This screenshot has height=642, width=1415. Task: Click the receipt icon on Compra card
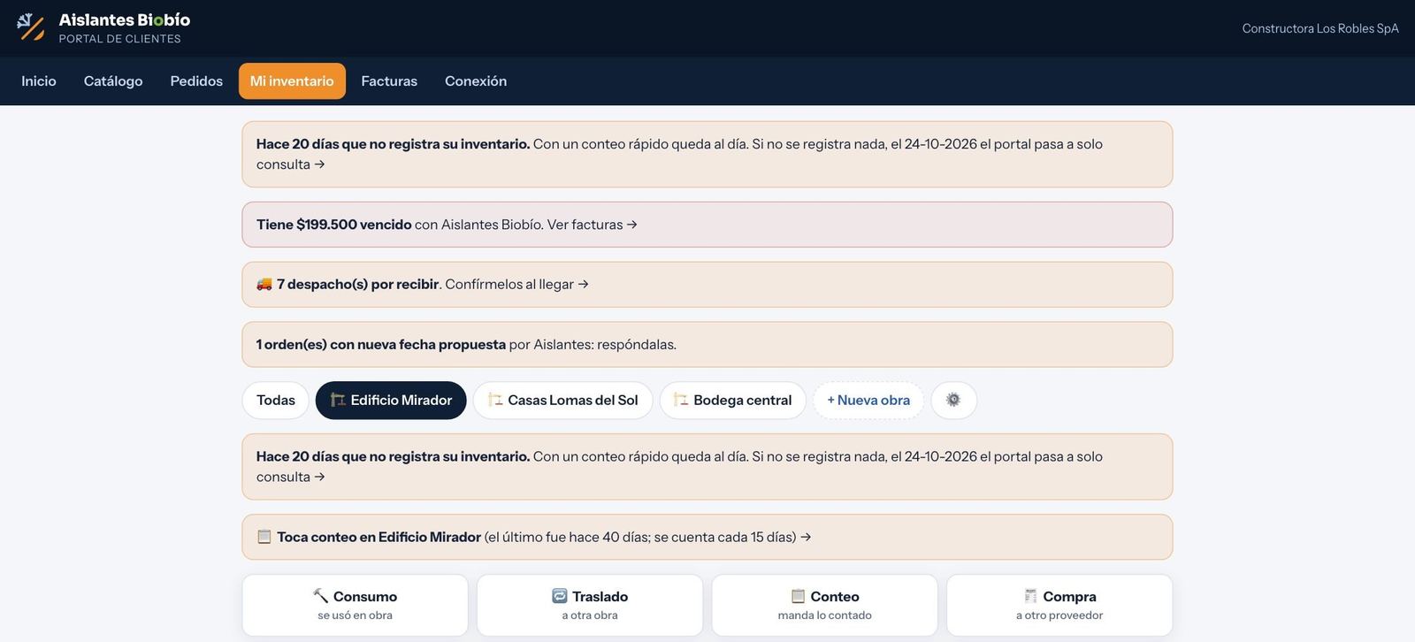coord(1030,596)
